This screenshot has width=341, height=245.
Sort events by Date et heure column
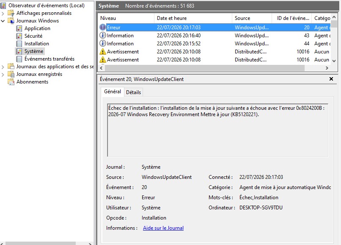[193, 18]
